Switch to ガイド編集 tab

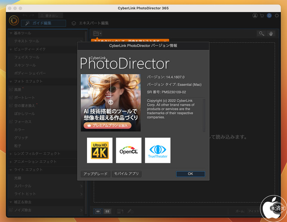[x=43, y=23]
